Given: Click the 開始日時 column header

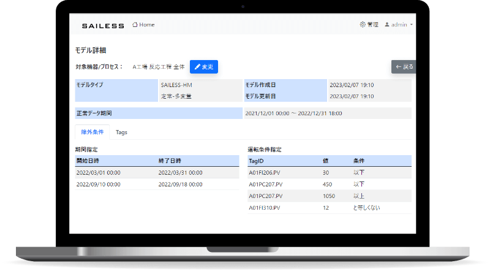Looking at the screenshot, I should pos(91,161).
